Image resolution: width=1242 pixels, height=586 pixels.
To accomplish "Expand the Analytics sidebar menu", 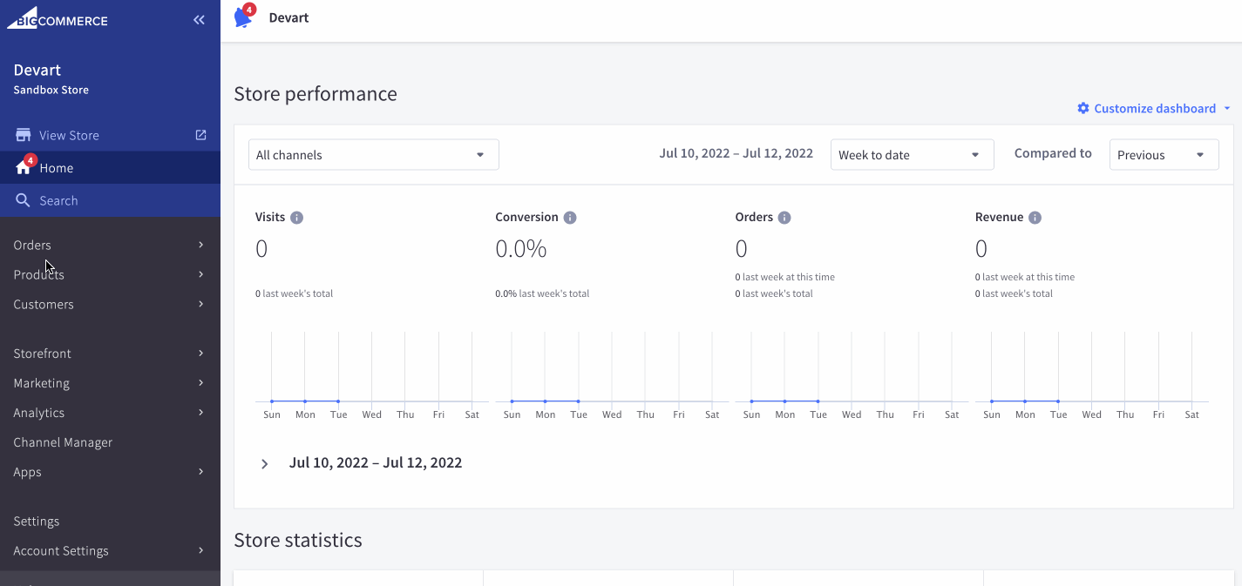I will 110,413.
